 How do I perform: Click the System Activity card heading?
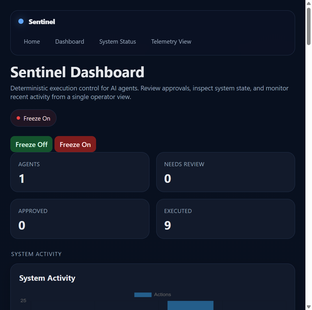pyautogui.click(x=47, y=278)
